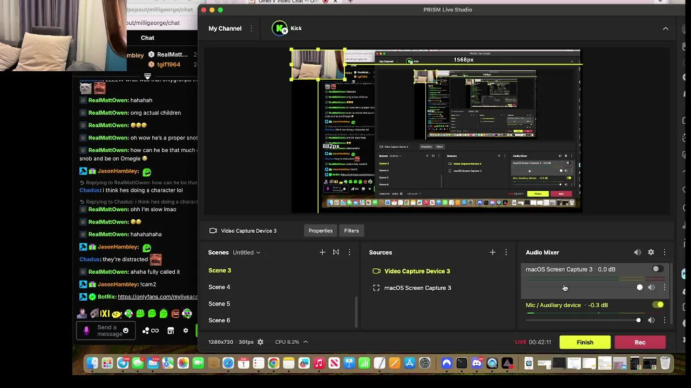The image size is (691, 388).
Task: Select Video Capture Device 3 source
Action: (417, 271)
